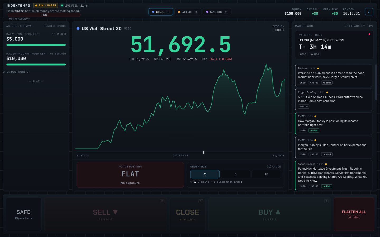Switch to the US30 instrument tab
The height and width of the screenshot is (237, 380).
tap(161, 12)
